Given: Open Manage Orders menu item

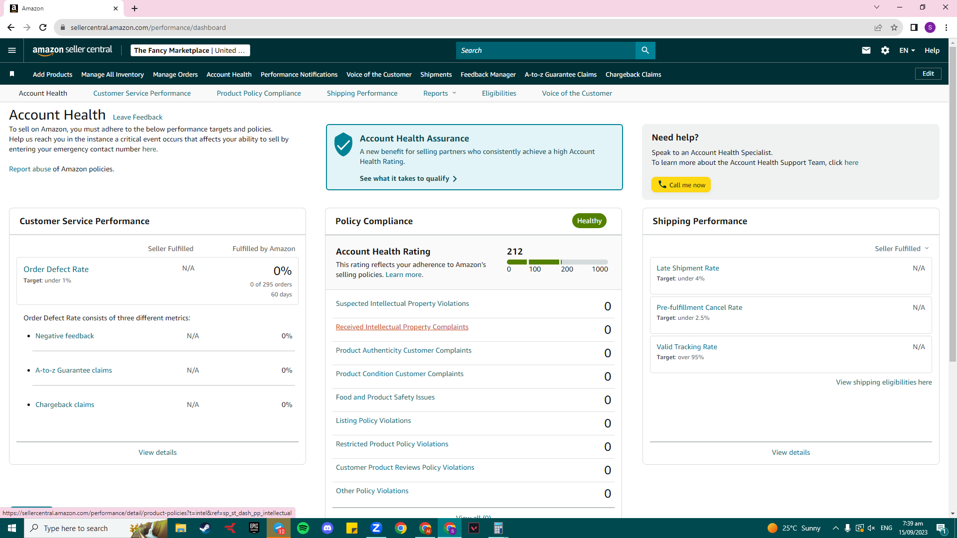Looking at the screenshot, I should click(x=175, y=74).
